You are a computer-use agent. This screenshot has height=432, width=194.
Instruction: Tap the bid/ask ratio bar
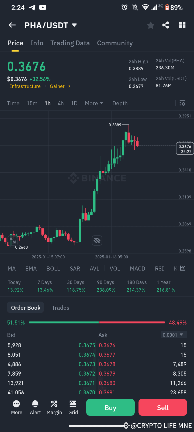[97, 322]
